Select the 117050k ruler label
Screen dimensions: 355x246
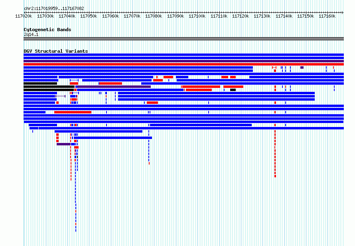click(89, 16)
